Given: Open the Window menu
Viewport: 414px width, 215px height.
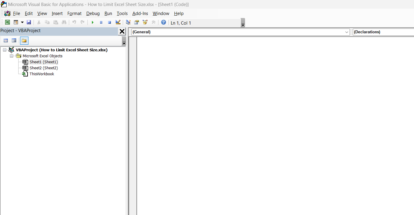Looking at the screenshot, I should point(161,13).
